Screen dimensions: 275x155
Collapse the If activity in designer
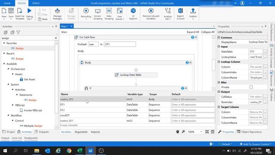pyautogui.click(x=186, y=88)
